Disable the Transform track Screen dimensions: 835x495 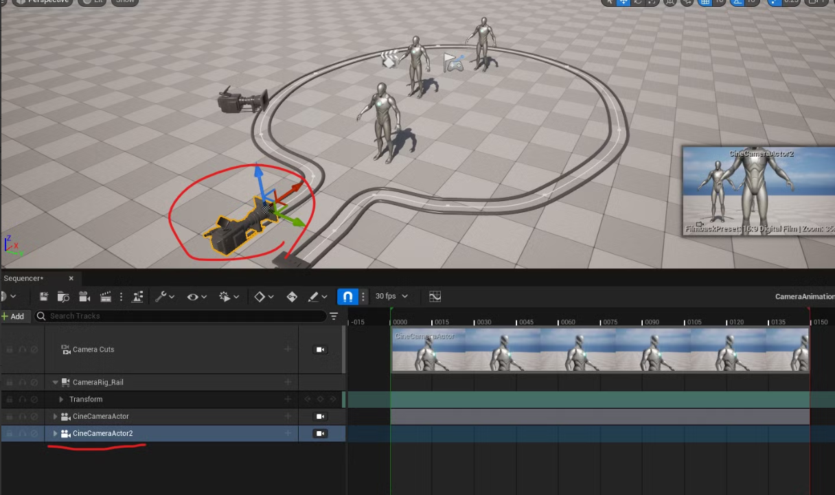click(34, 400)
